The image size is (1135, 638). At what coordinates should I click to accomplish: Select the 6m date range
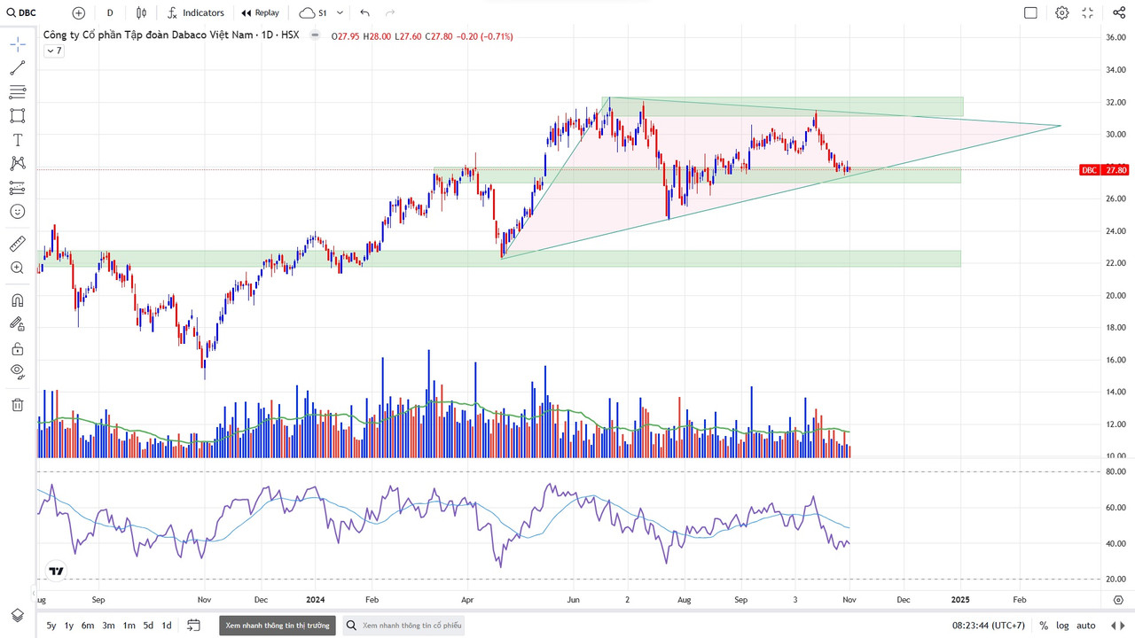point(88,626)
